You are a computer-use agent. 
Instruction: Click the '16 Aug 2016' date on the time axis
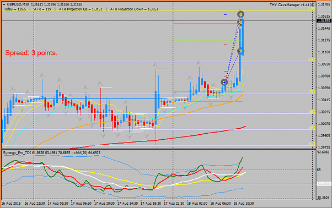click(x=11, y=204)
